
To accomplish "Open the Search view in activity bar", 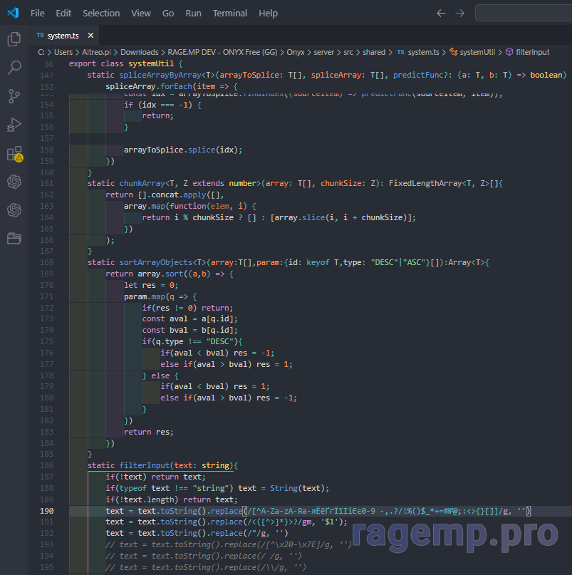I will coord(14,68).
